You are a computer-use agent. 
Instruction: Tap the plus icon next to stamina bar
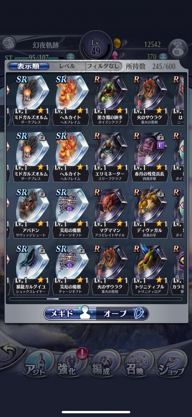coord(70,57)
